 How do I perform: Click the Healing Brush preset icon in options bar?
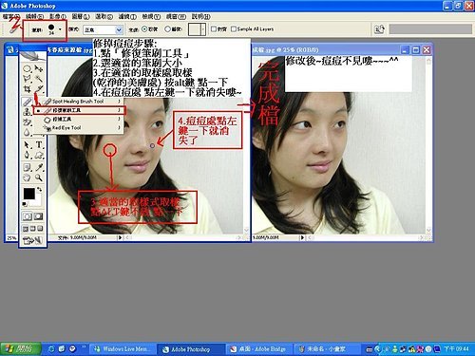(x=13, y=29)
